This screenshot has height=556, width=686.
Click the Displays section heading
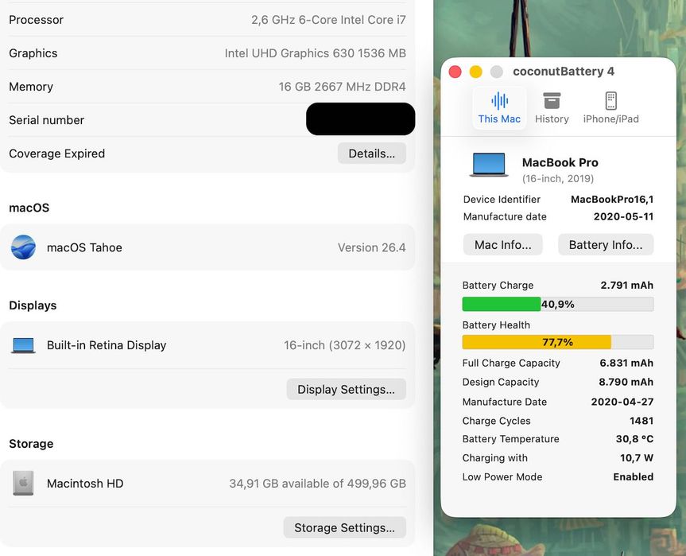click(33, 305)
